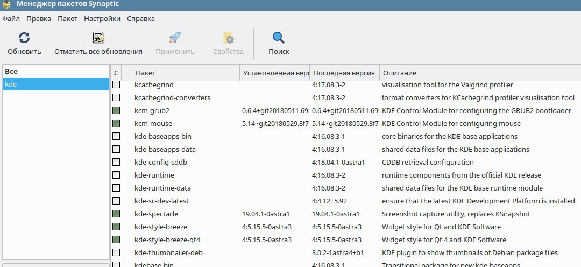This screenshot has height=267, width=581.
Task: Click the 3.0.2-1astra4+b1 latest version cell
Action: [338, 253]
